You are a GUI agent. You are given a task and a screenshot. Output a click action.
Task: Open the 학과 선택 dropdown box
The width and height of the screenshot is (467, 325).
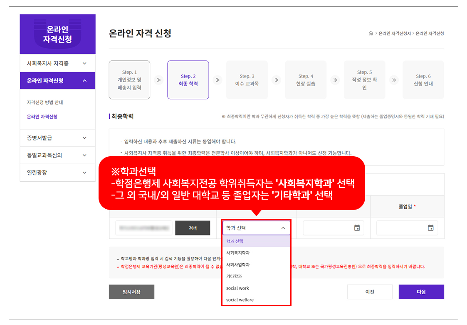tap(256, 228)
